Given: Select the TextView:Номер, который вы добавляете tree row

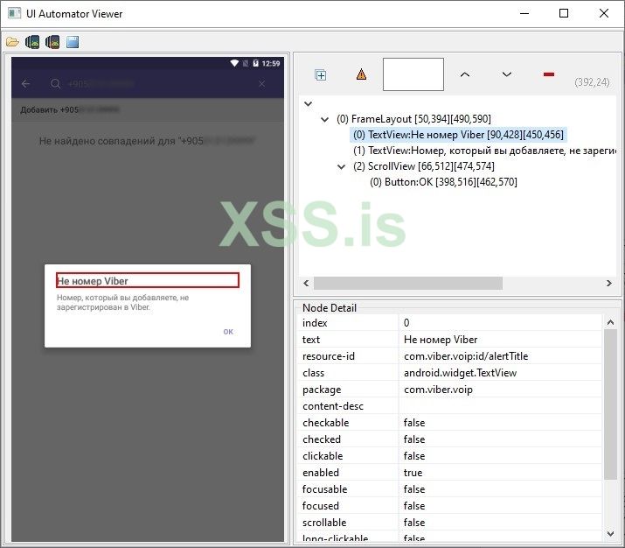Looking at the screenshot, I should coord(484,151).
